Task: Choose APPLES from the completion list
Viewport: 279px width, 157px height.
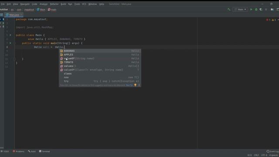Action: pos(100,55)
